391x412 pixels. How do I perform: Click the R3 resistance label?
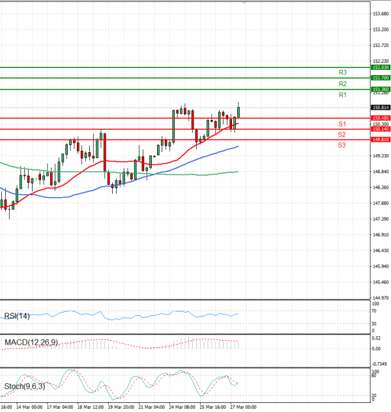pyautogui.click(x=343, y=72)
